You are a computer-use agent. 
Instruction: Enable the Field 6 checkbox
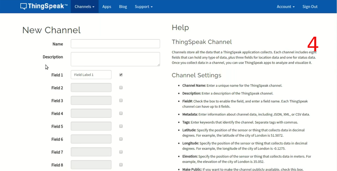point(121,139)
